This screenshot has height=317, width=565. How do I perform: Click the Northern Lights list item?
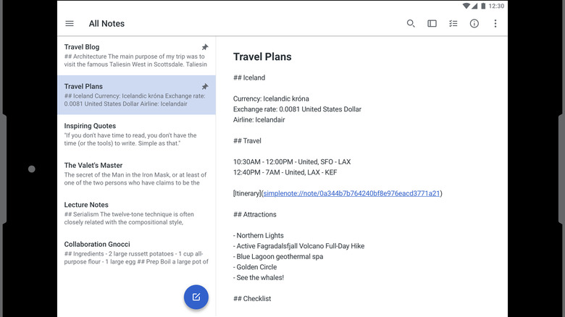(259, 236)
